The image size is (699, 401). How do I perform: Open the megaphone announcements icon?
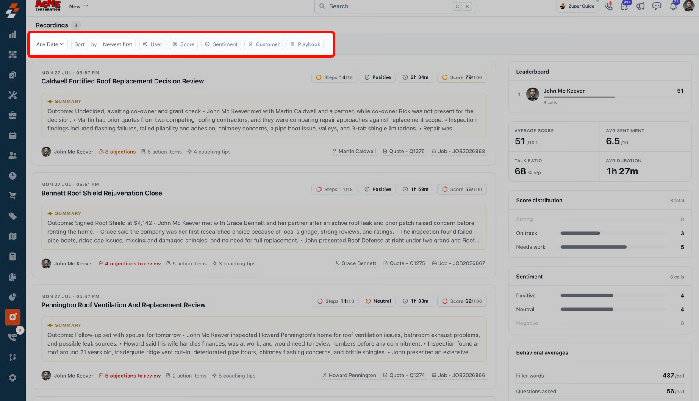[x=641, y=6]
